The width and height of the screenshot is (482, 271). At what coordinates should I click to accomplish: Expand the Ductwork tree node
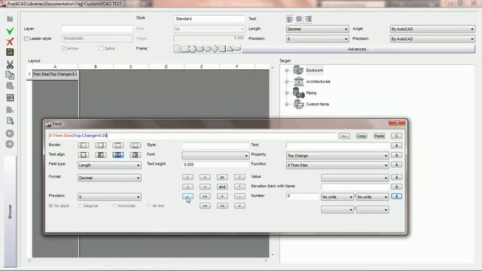(x=286, y=70)
